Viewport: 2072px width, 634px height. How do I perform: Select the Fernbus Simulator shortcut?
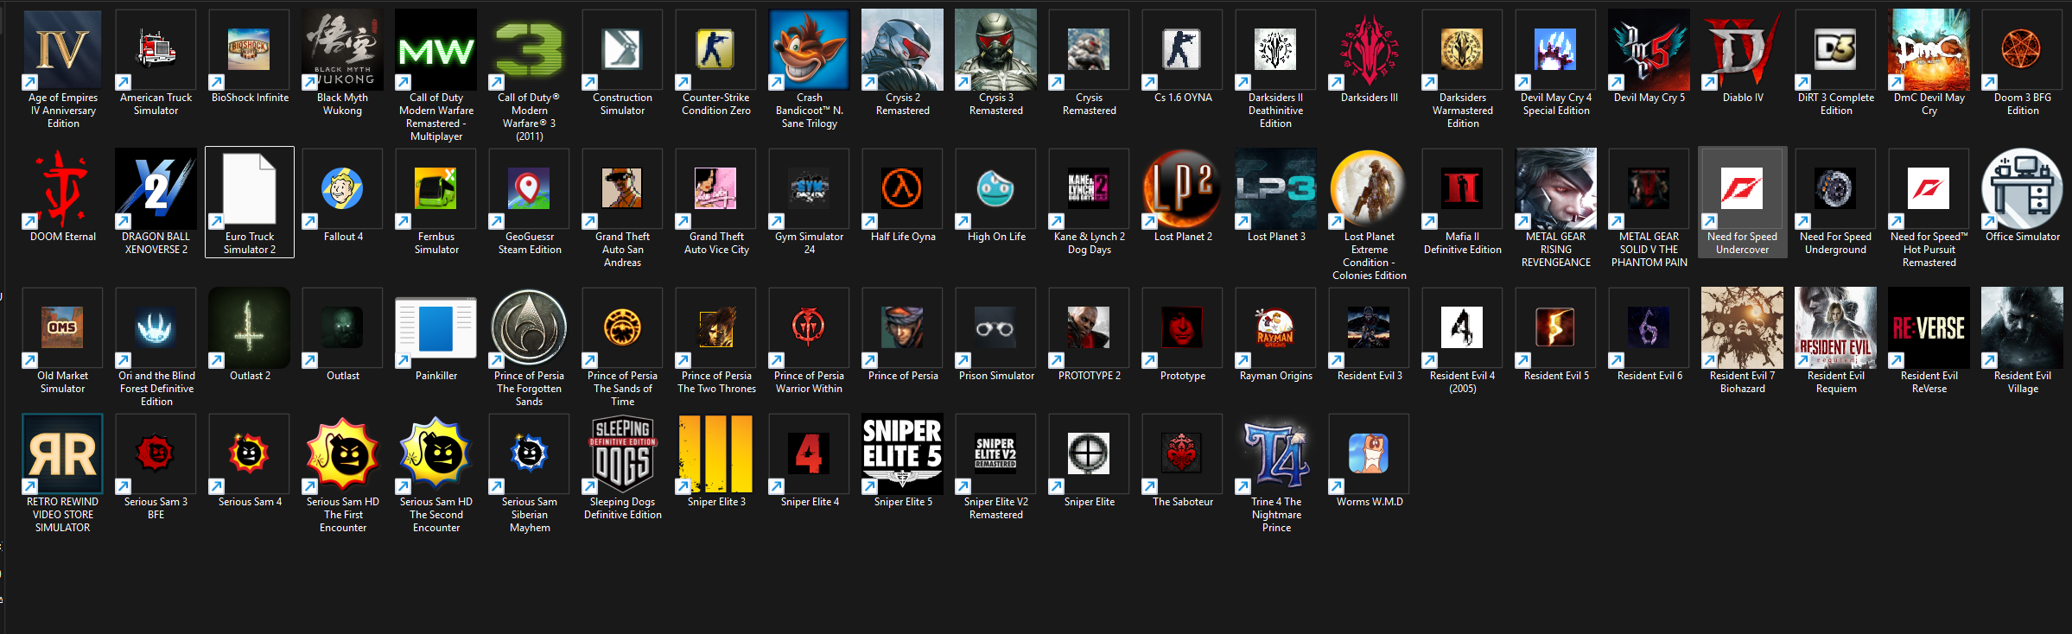435,189
